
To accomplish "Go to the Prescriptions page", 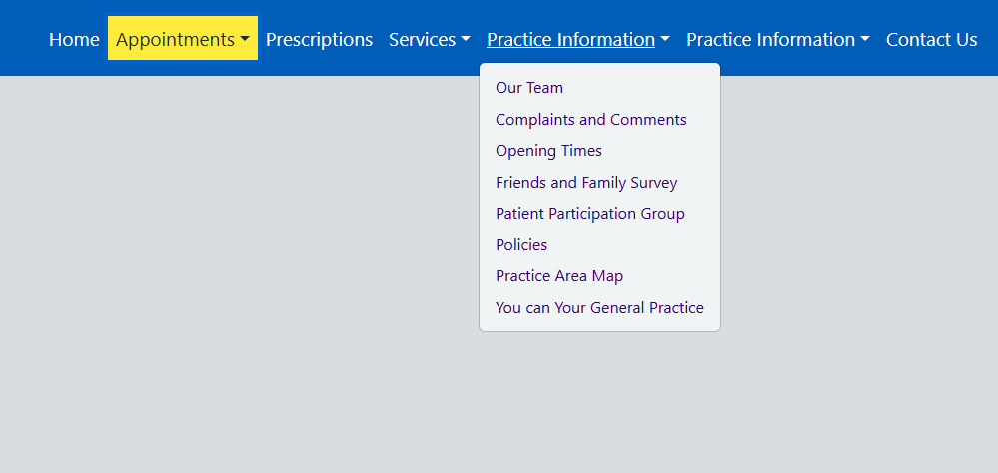I will [x=319, y=40].
